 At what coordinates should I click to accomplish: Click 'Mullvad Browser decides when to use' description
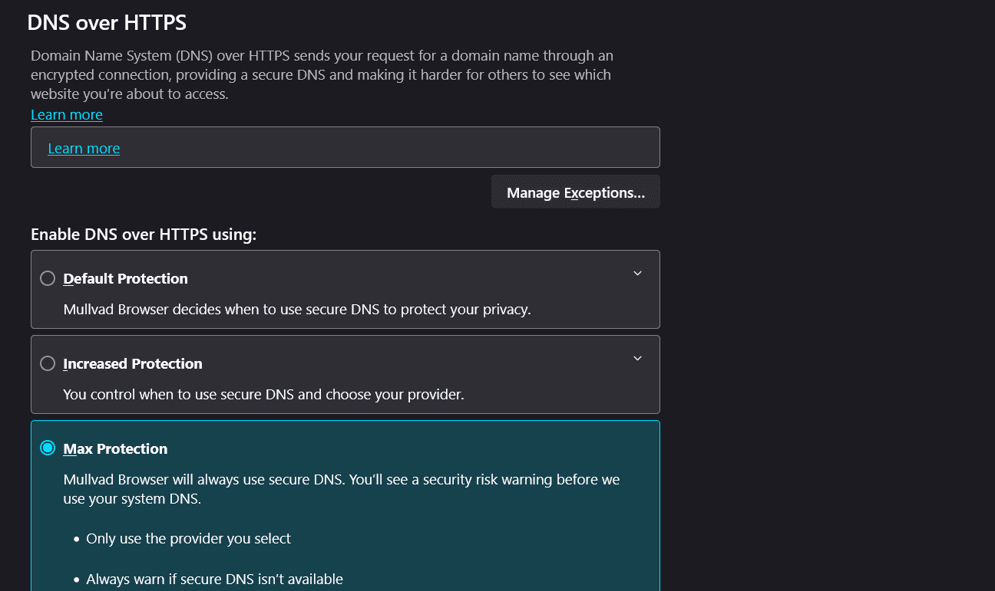296,310
